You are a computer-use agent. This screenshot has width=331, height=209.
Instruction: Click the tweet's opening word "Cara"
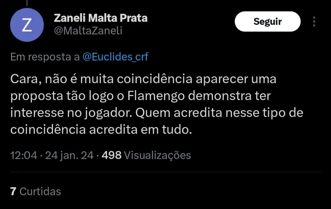pyautogui.click(x=24, y=79)
